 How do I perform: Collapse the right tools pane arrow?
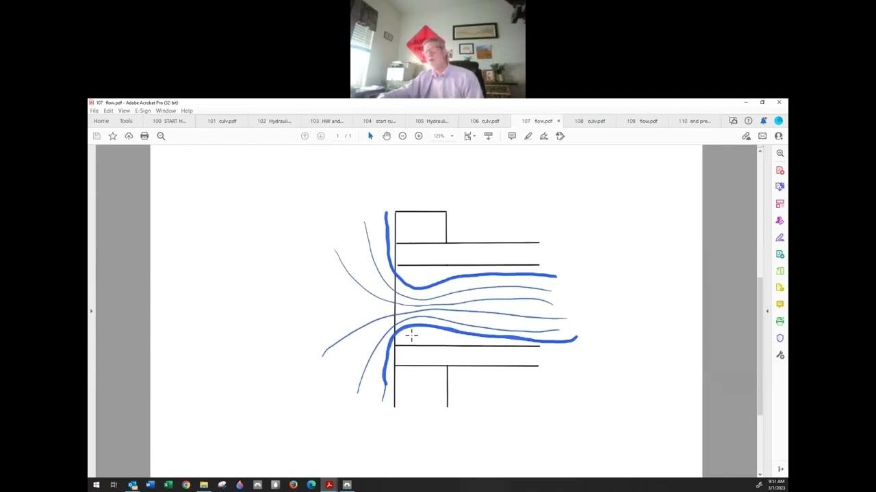coord(766,311)
